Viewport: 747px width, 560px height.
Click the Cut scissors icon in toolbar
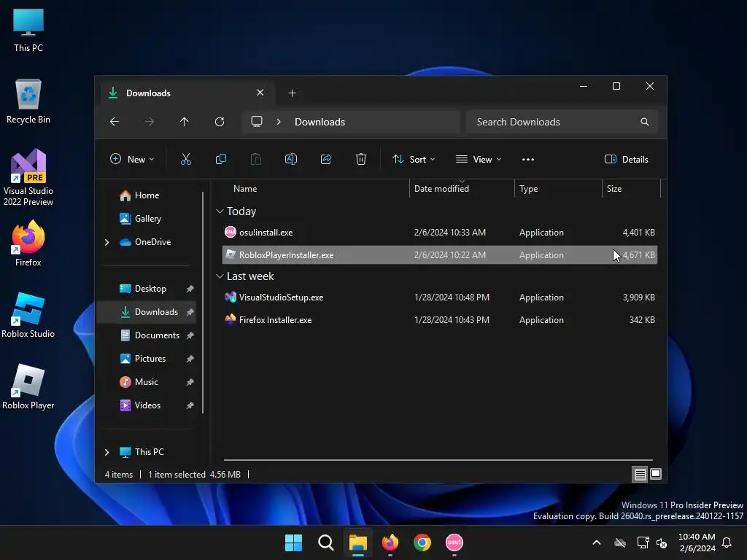pyautogui.click(x=186, y=159)
